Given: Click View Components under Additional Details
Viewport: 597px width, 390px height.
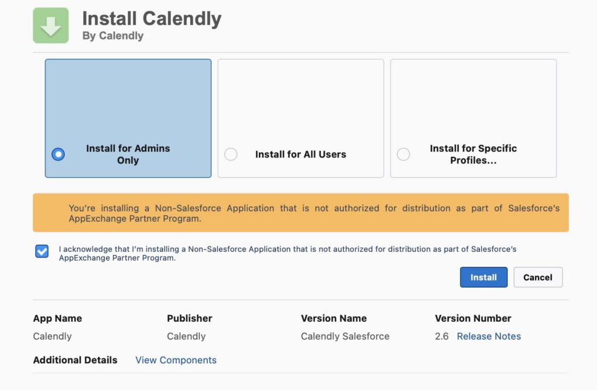Looking at the screenshot, I should pos(176,360).
